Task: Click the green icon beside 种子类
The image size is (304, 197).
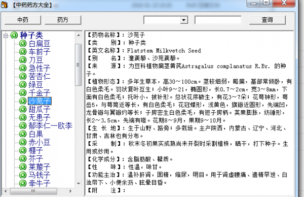Action: 14,36
